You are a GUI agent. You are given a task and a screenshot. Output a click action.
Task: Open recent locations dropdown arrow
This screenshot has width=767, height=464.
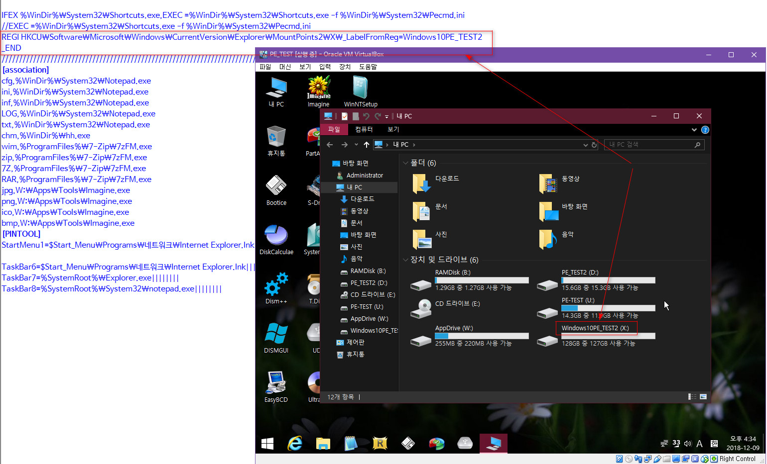[356, 145]
